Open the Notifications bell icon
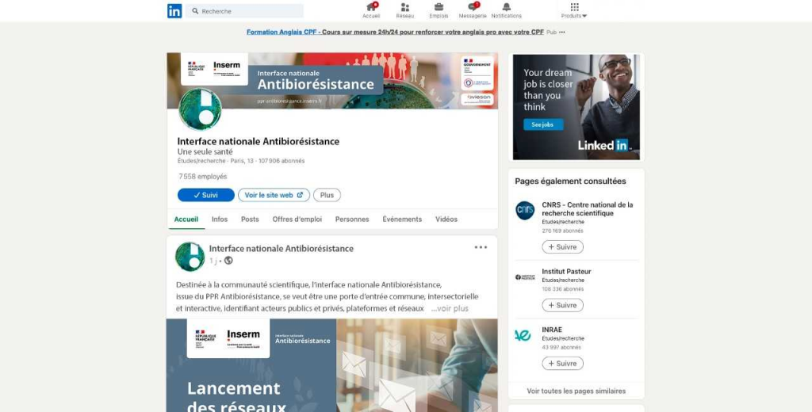 pos(507,8)
